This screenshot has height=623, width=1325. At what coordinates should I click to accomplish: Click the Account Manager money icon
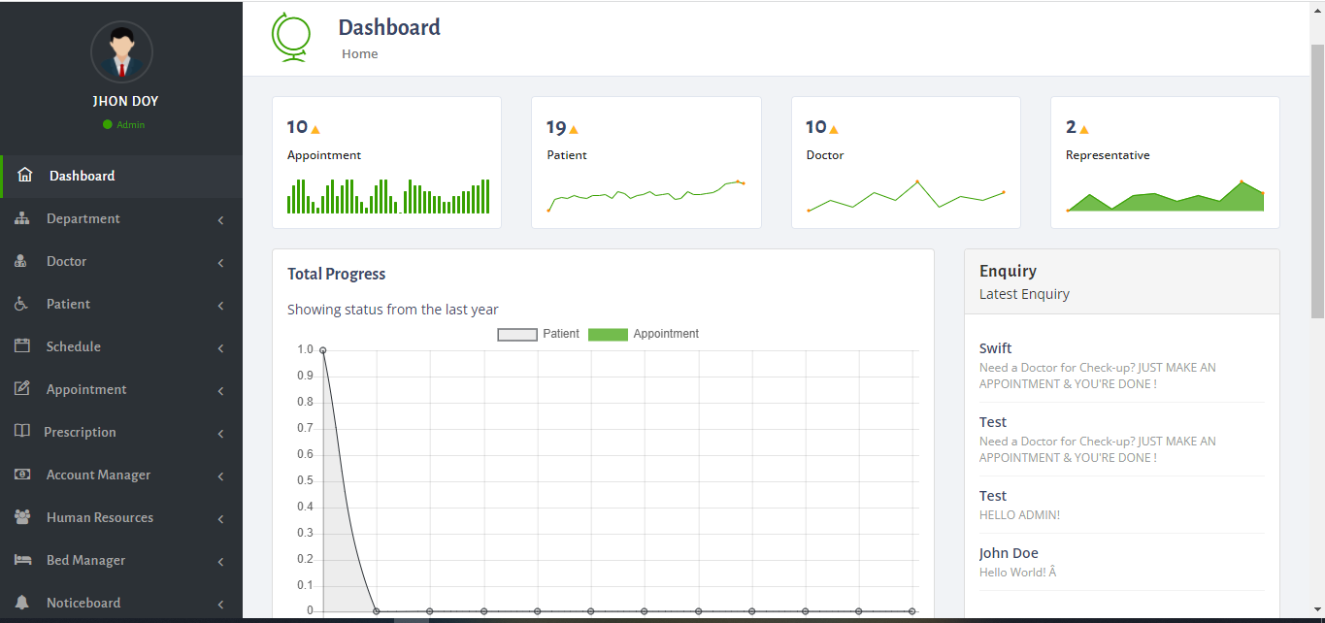coord(22,475)
